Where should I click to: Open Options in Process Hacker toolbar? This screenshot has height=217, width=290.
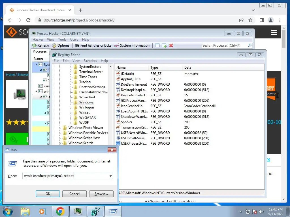pos(61,45)
